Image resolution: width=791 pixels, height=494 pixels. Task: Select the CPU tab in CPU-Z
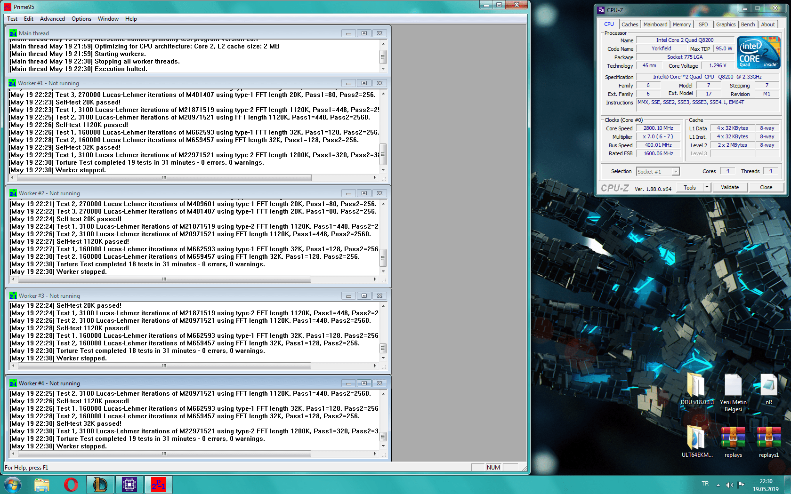point(609,24)
